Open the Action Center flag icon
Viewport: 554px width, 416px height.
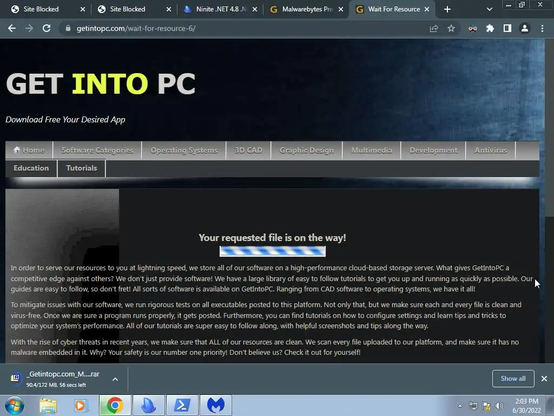[486, 406]
